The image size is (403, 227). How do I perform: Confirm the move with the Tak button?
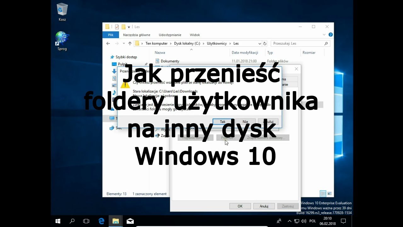pos(223,122)
